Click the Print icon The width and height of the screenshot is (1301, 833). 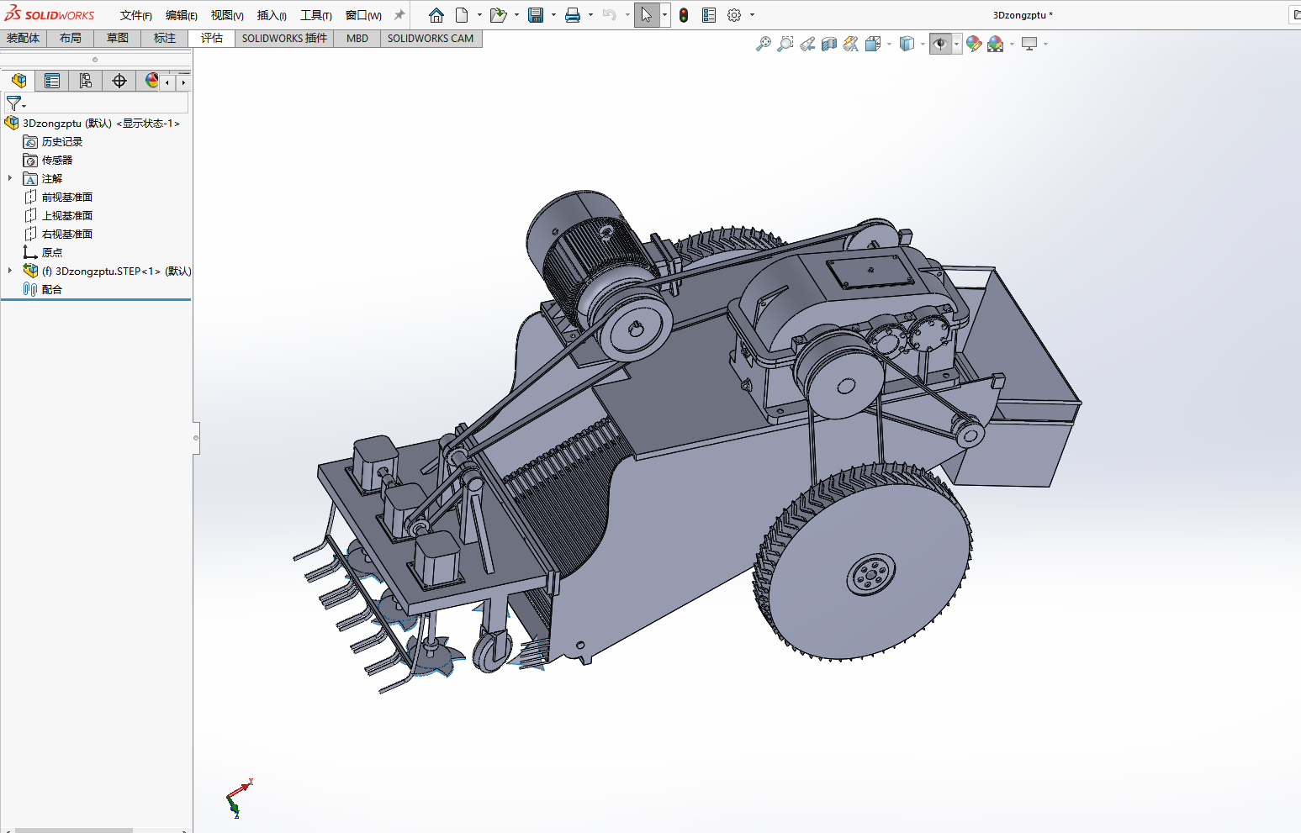[573, 15]
